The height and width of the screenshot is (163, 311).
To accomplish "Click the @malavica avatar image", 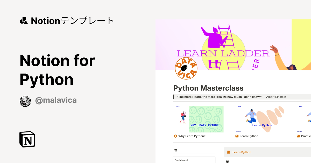I will pyautogui.click(x=25, y=101).
